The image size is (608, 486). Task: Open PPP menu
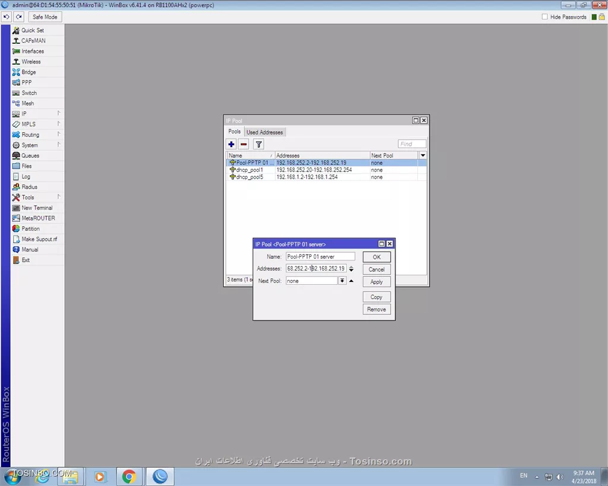(x=26, y=82)
